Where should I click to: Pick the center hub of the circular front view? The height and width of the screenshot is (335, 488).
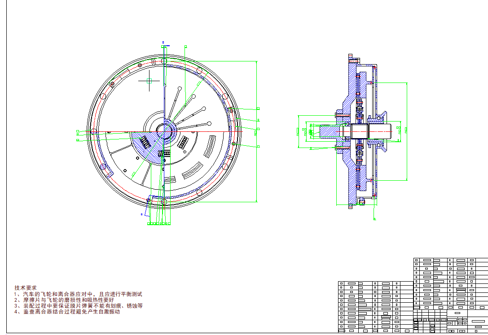coord(165,131)
